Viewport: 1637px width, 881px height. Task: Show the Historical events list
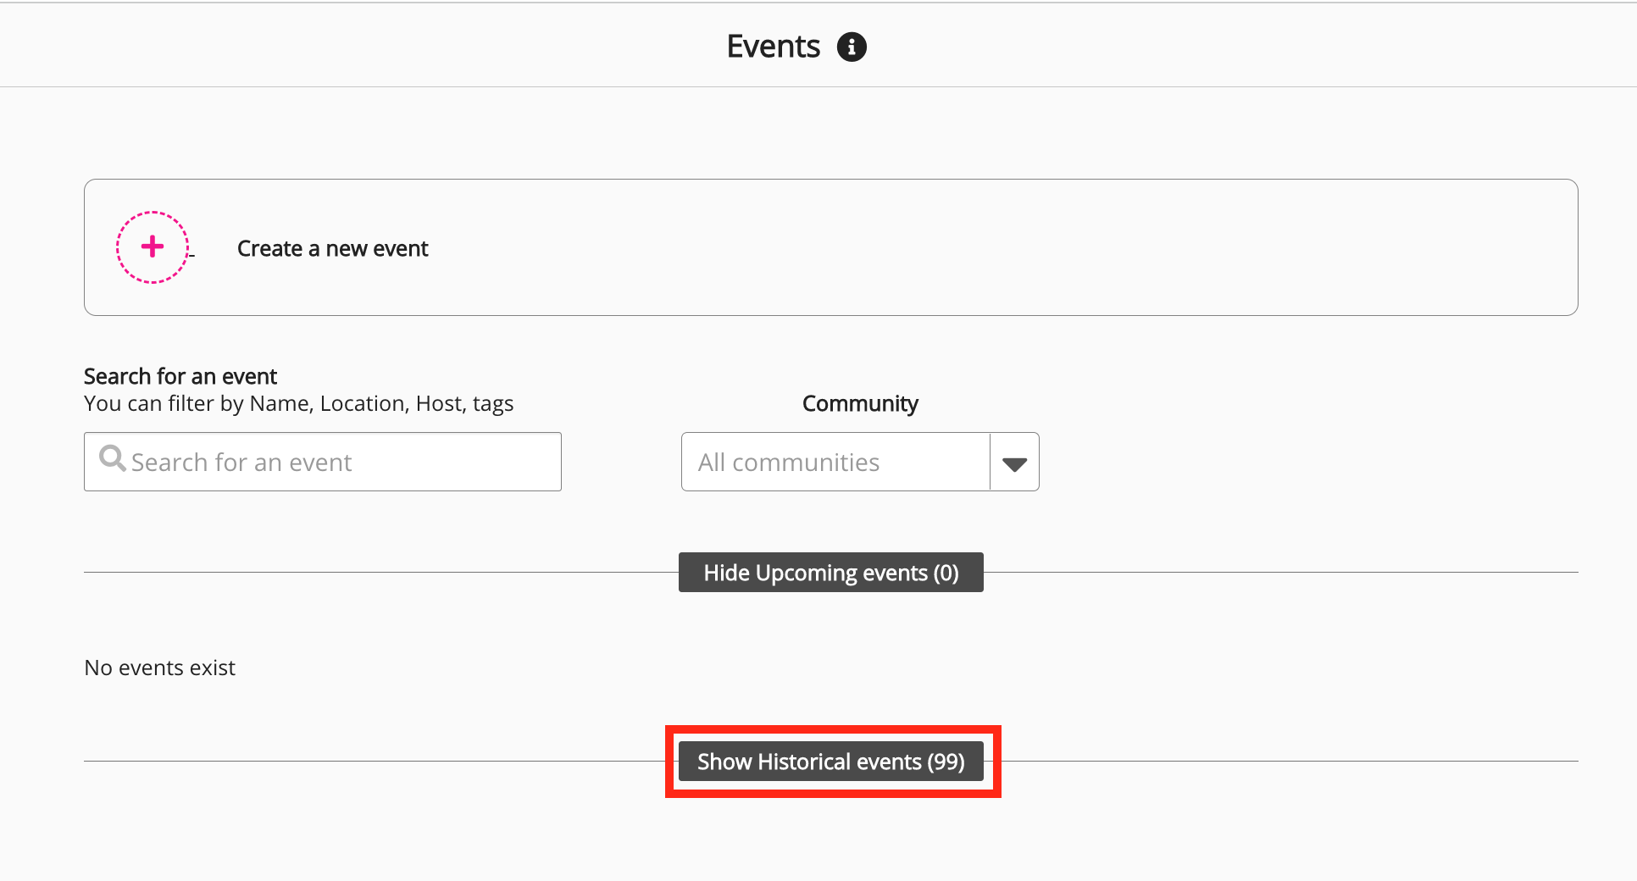[830, 762]
